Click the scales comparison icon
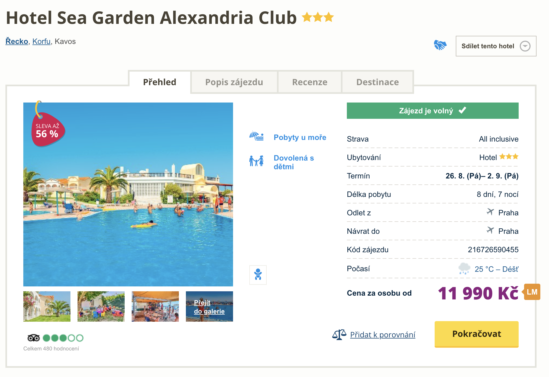 [x=339, y=335]
